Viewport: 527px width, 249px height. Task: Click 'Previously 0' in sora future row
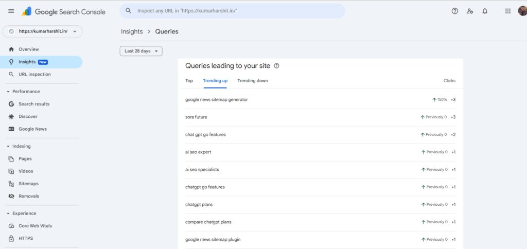[436, 117]
